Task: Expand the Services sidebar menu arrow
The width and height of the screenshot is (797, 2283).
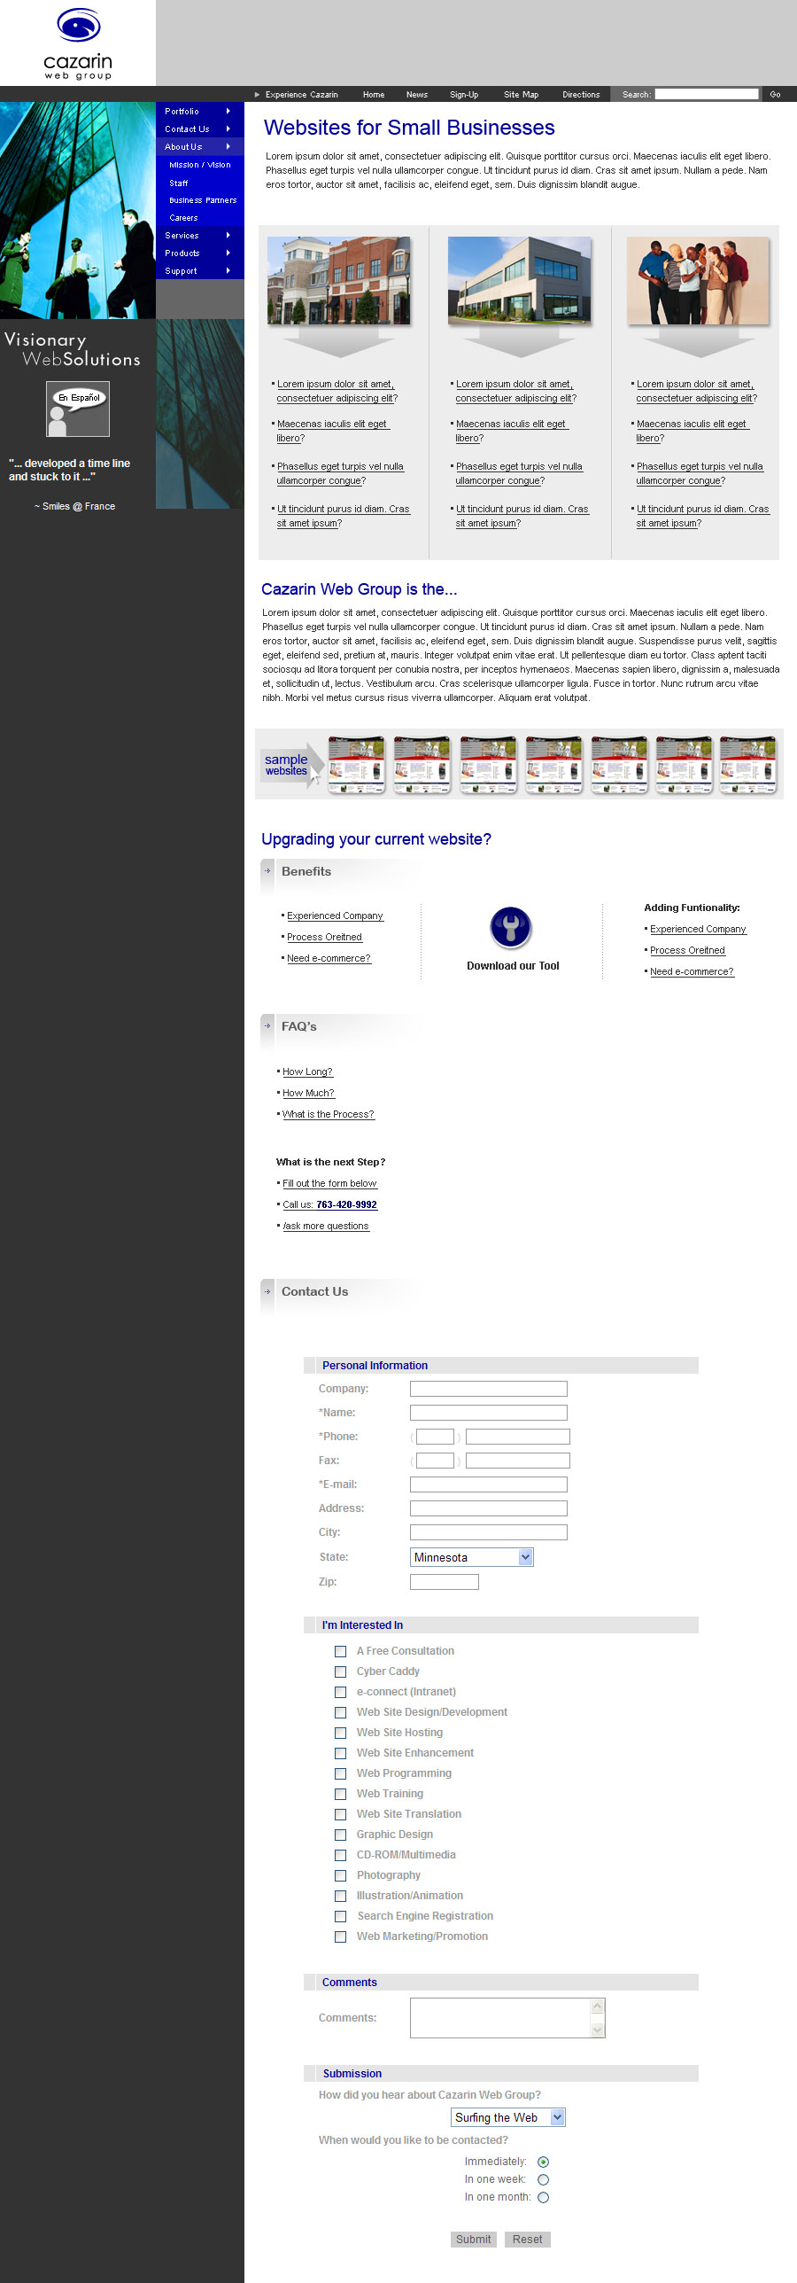Action: click(x=228, y=236)
